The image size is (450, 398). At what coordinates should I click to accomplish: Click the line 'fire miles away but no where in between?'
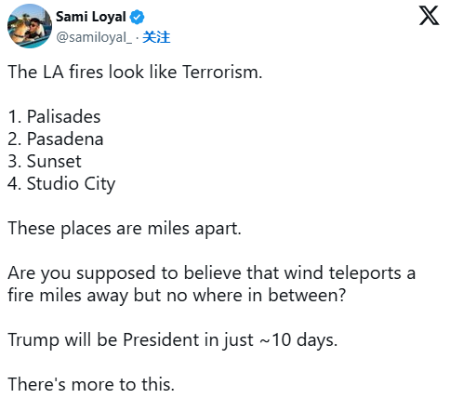177,296
